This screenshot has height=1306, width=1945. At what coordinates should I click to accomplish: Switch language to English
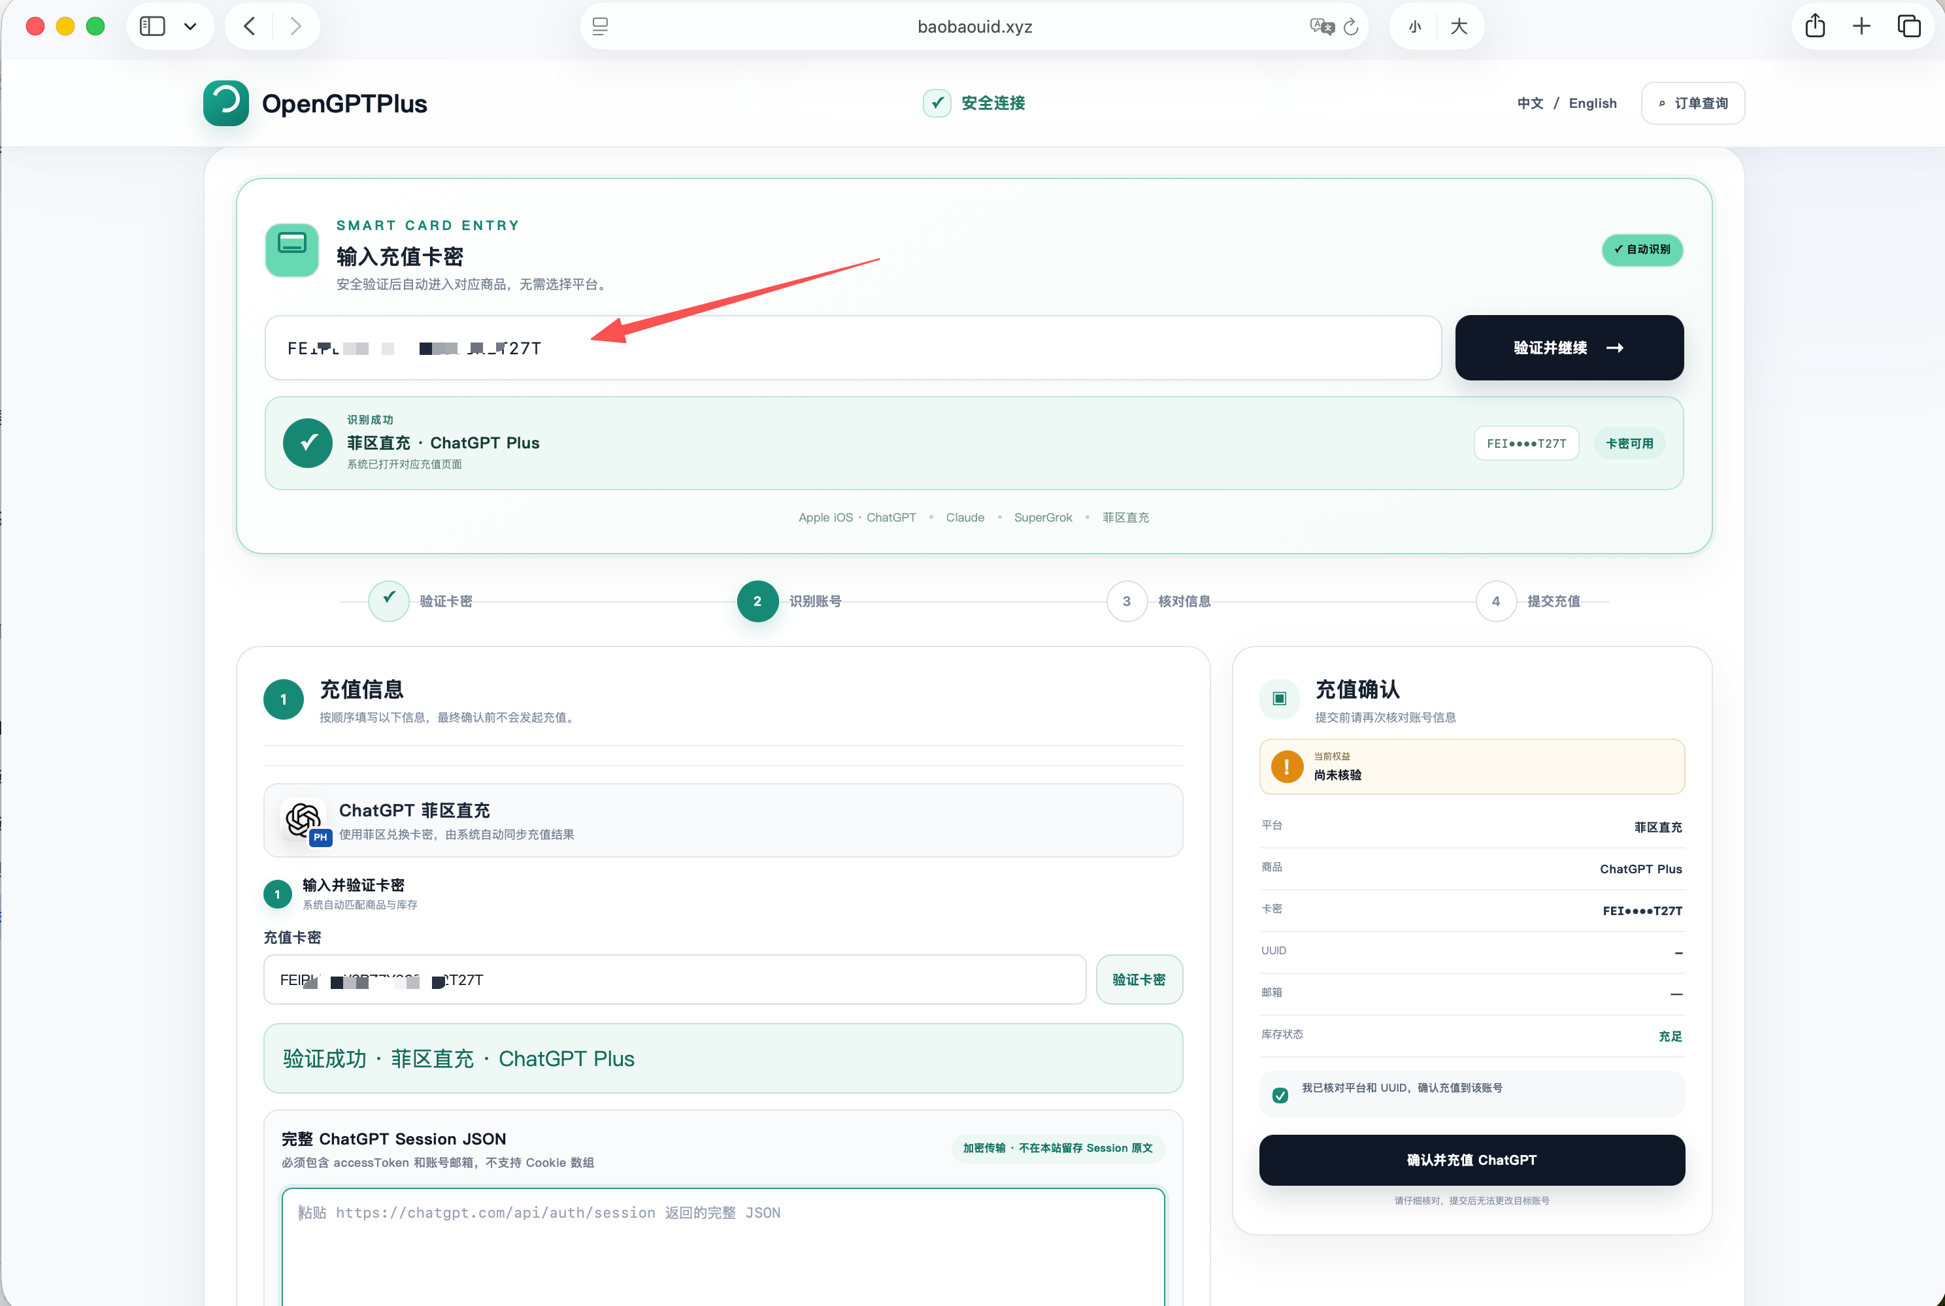coord(1593,103)
